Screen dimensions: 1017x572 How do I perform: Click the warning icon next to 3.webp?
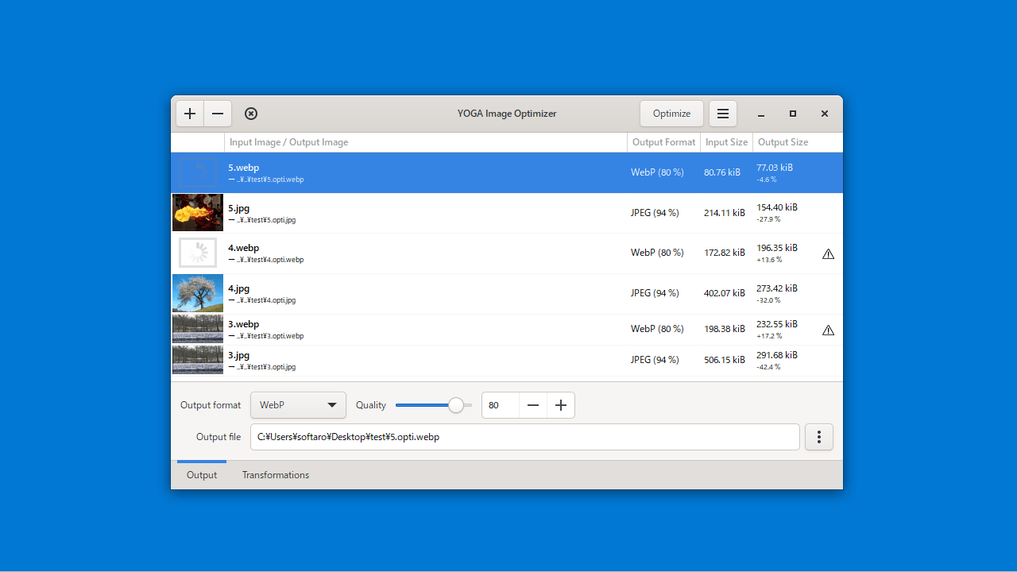tap(828, 330)
